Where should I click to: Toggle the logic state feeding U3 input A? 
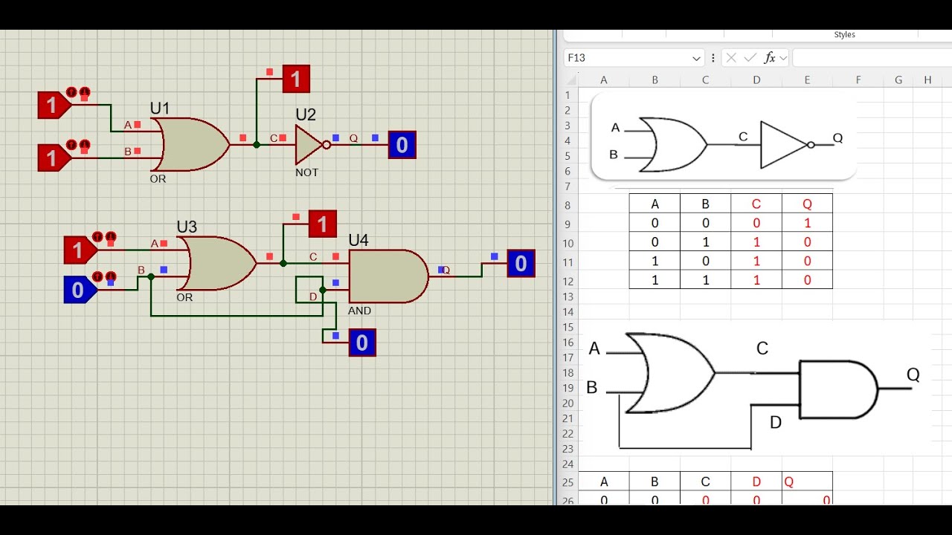80,250
